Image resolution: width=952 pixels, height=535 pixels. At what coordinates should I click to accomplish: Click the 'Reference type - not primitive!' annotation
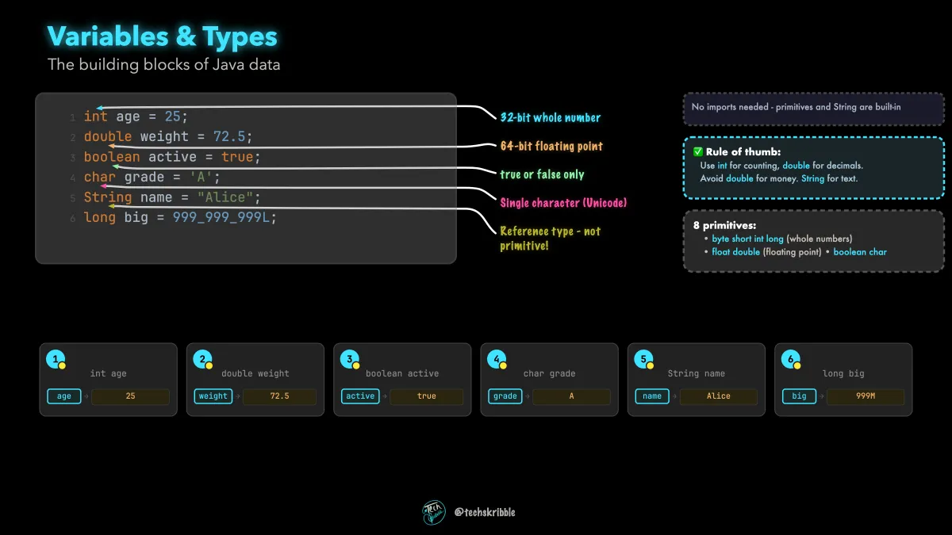551,239
